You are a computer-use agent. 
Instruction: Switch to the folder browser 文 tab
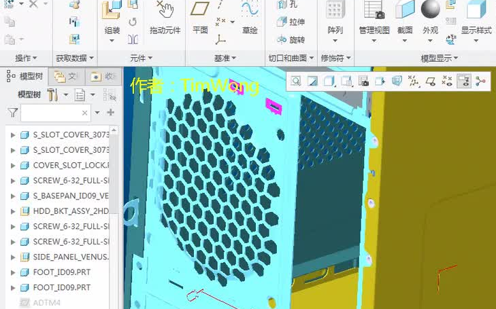click(66, 76)
